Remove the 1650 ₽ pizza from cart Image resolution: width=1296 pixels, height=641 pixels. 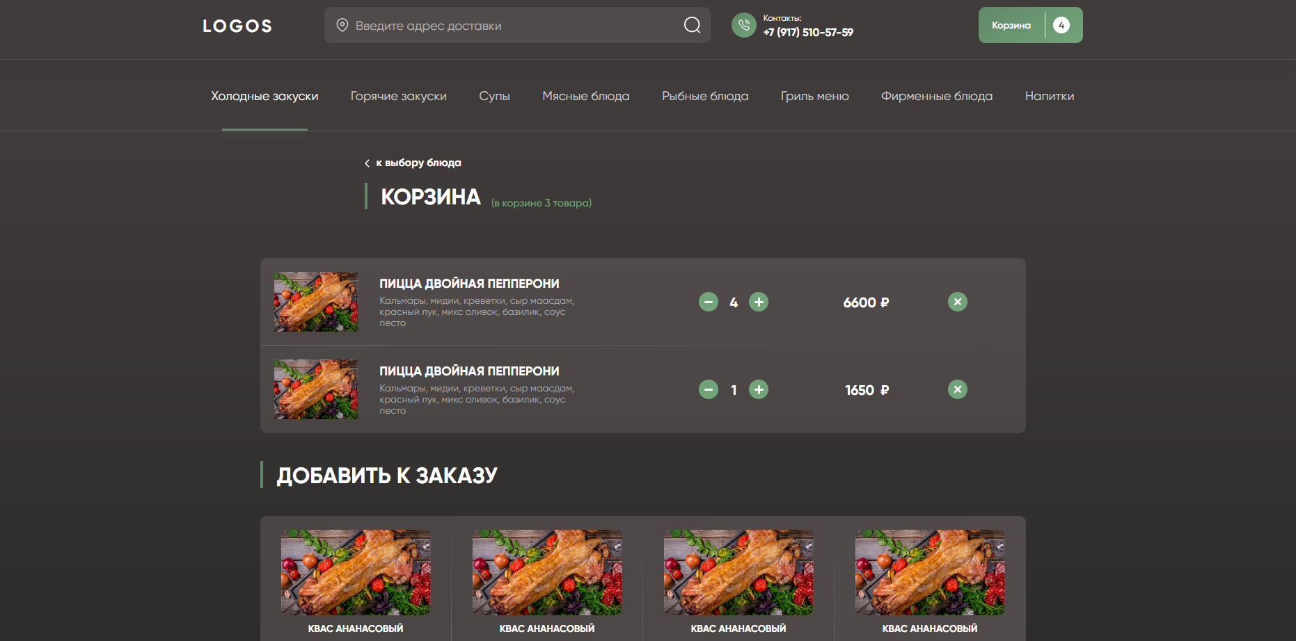click(958, 389)
